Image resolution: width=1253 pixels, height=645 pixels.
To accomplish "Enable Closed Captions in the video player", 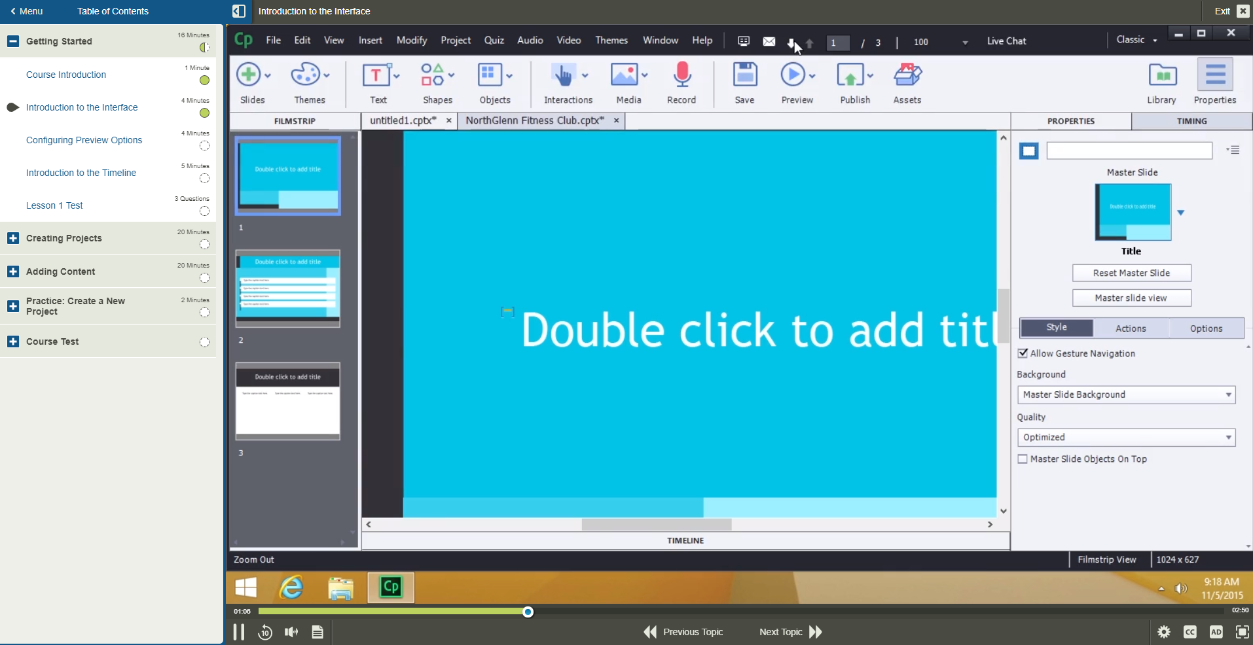I will 1191,631.
